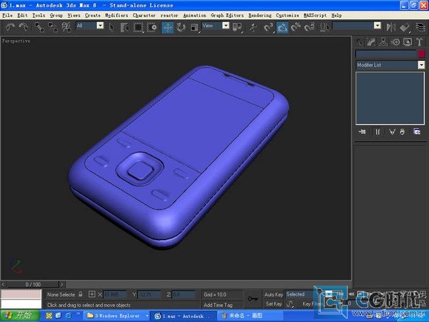The height and width of the screenshot is (322, 429).
Task: Click the Windows Start button
Action: tap(20, 315)
